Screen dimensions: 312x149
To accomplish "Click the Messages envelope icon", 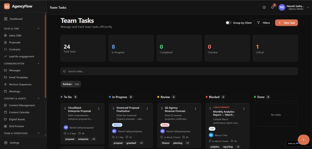I will point(5,70).
